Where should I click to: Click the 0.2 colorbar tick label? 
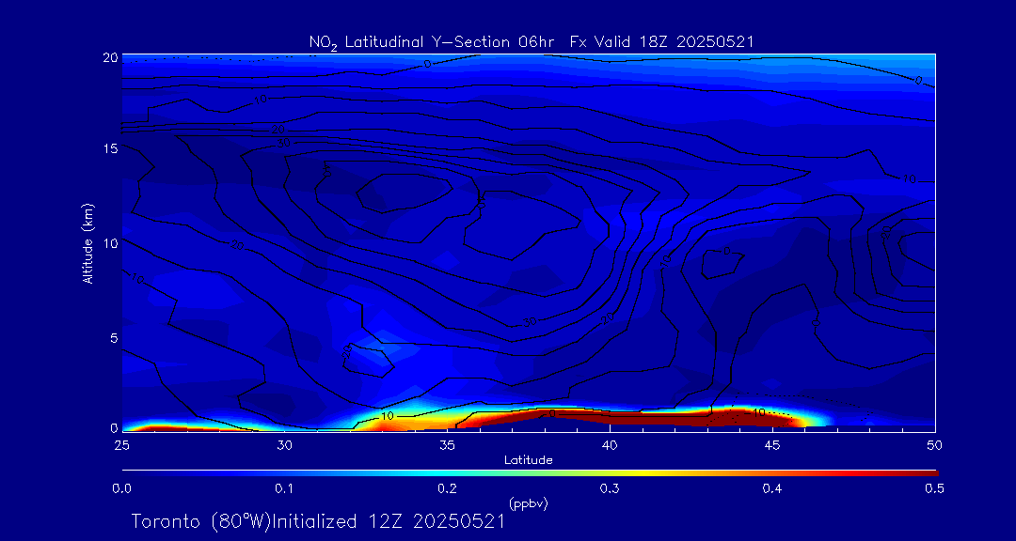coord(447,488)
